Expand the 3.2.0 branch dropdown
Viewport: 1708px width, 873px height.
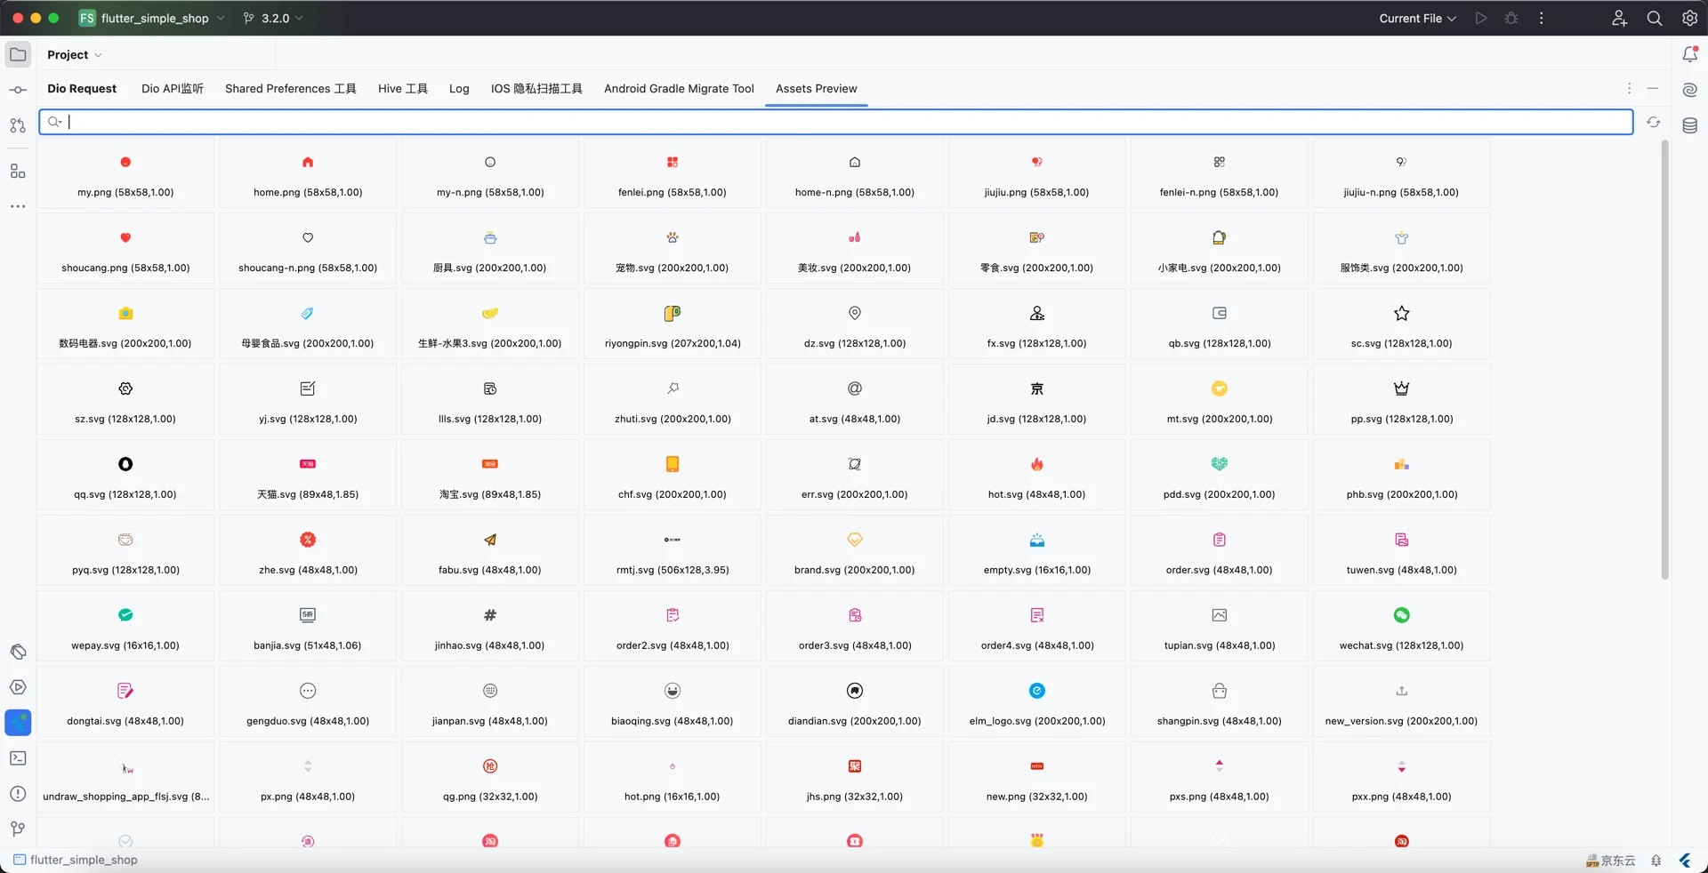(x=274, y=19)
